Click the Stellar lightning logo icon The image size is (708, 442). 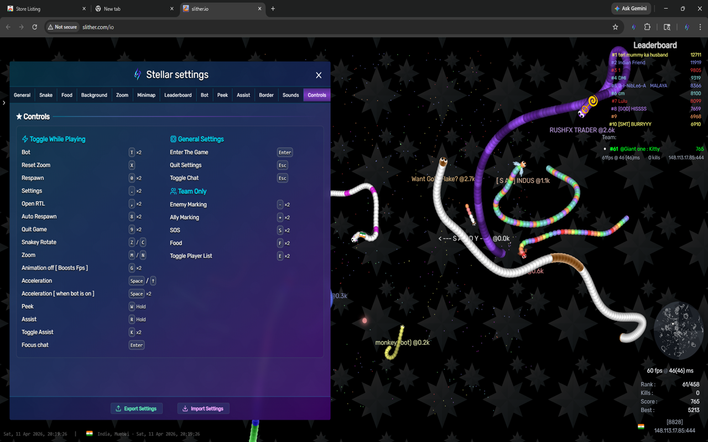click(x=138, y=75)
